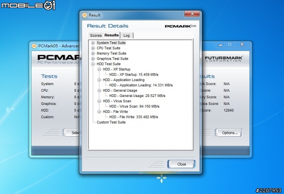Select the HDD - XP Startup group label

(x=117, y=69)
